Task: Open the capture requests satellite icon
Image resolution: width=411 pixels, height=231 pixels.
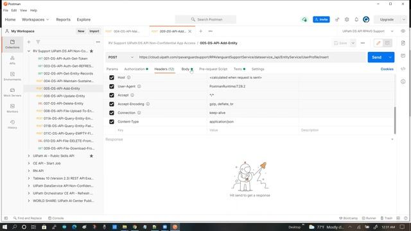Action: (x=337, y=20)
